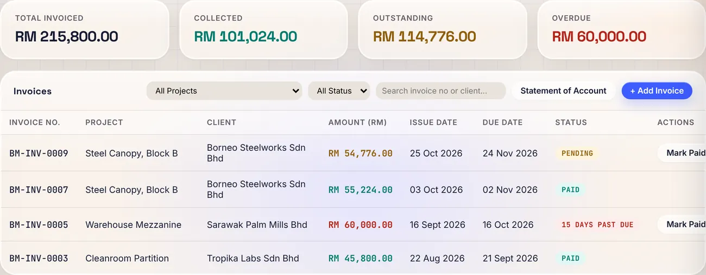This screenshot has height=275, width=706.
Task: Click Borneo Steelworks client in BM-INV-0009 row
Action: click(256, 153)
